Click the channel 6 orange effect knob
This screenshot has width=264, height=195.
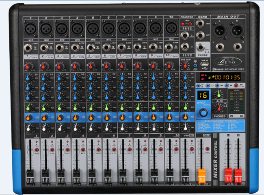[107, 118]
